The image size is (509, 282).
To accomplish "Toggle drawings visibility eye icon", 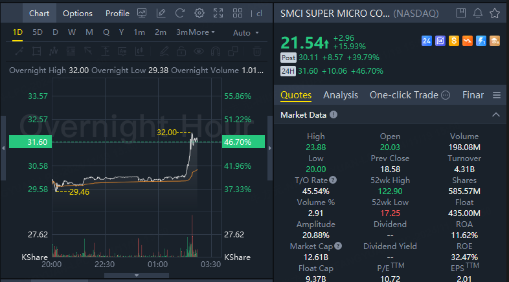I will click(x=199, y=51).
